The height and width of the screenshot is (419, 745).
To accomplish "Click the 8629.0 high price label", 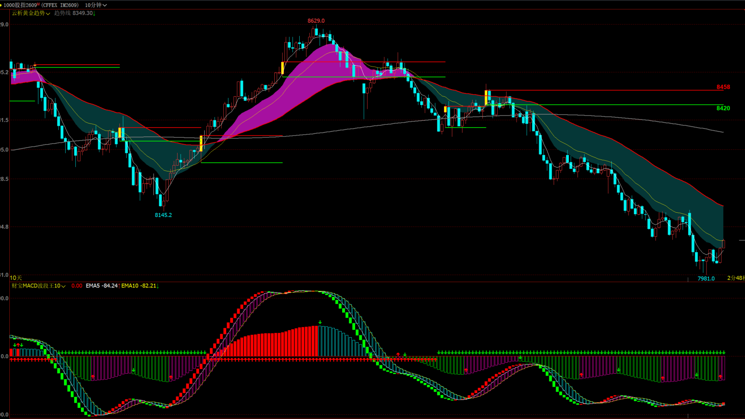I will point(316,21).
